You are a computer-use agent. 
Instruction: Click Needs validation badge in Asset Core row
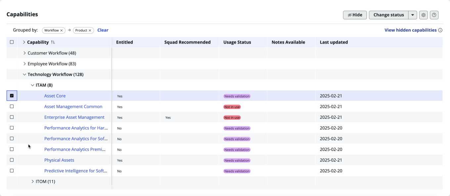(x=237, y=96)
